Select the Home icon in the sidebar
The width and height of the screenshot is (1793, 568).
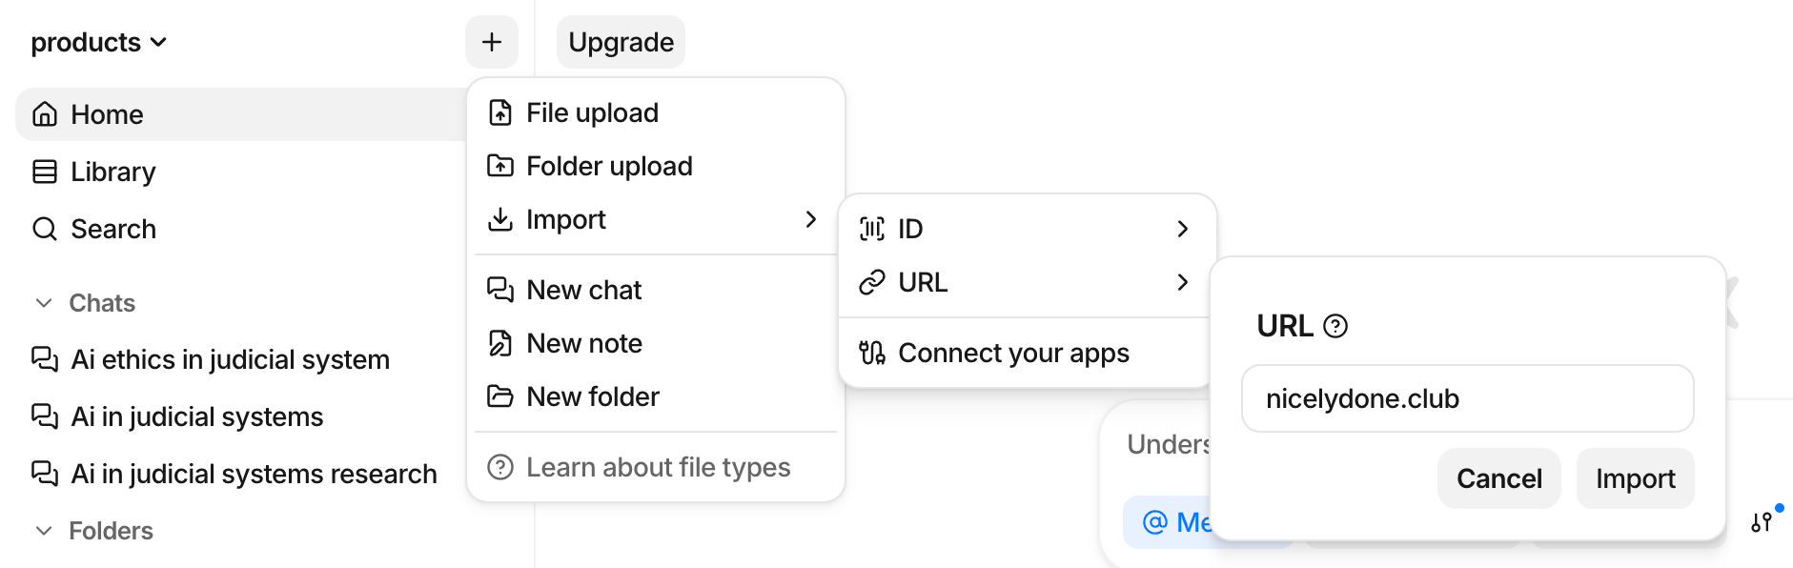pyautogui.click(x=44, y=113)
